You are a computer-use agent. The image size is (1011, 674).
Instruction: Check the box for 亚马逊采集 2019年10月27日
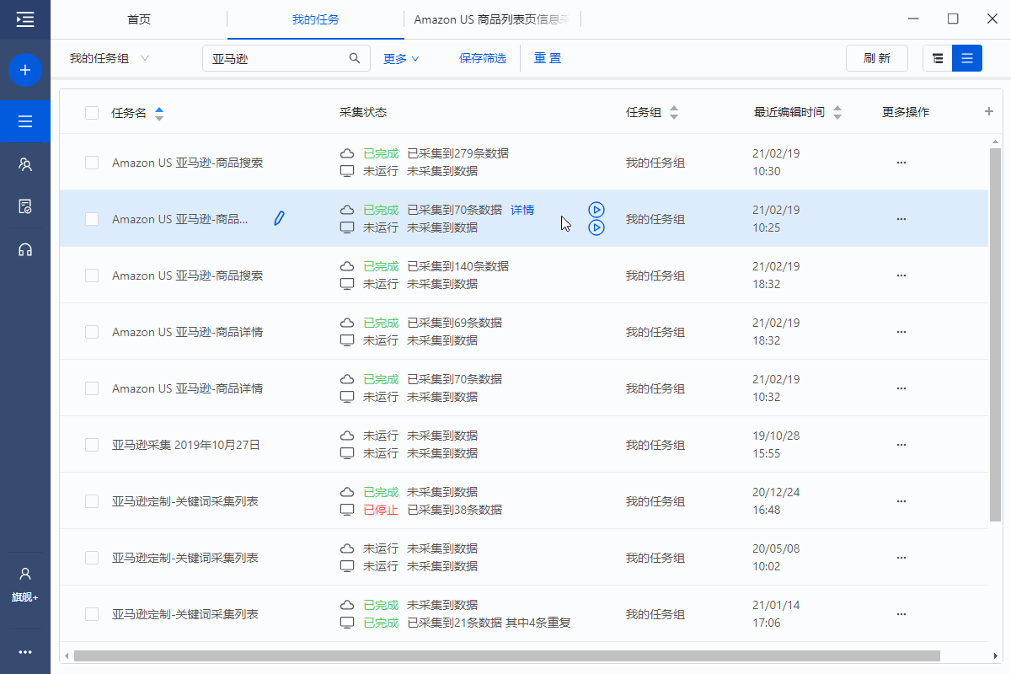pyautogui.click(x=92, y=445)
